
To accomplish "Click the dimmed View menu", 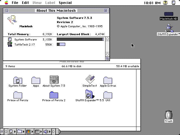I will [x=37, y=3].
